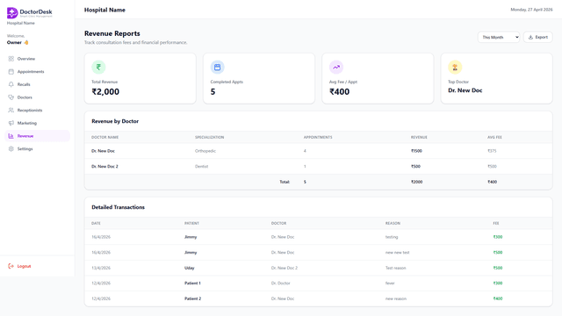Viewport: 562px width, 316px height.
Task: Open the This Month period dropdown
Action: point(499,37)
